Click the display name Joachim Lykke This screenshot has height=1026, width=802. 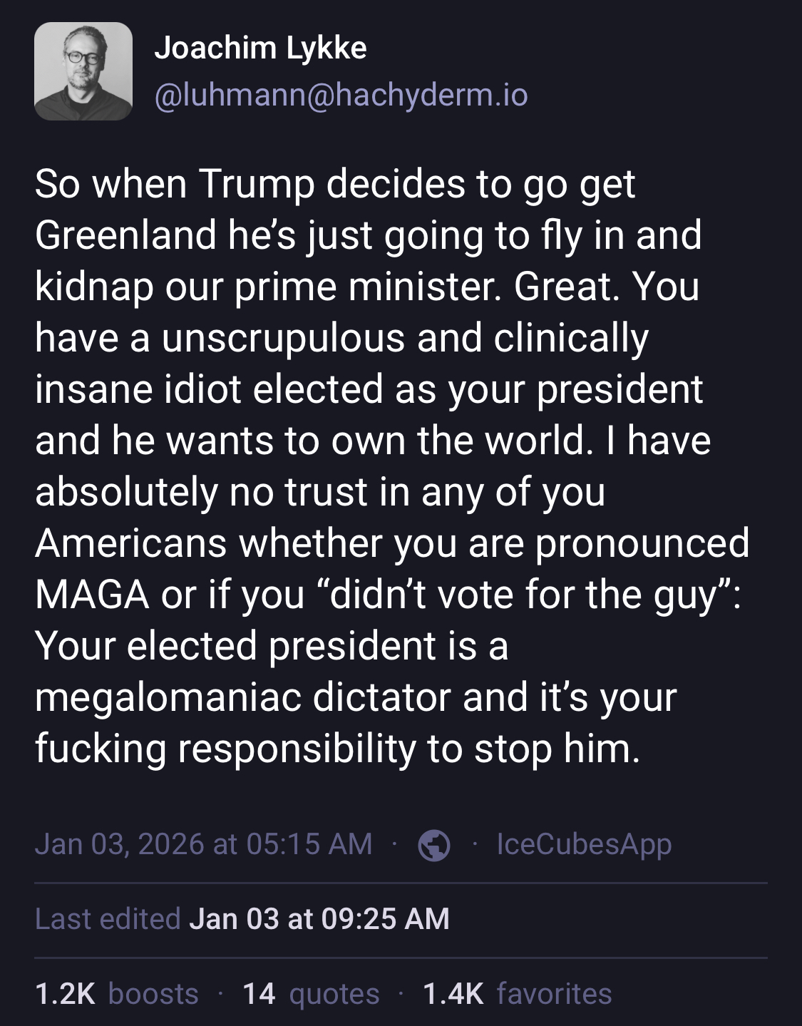pos(260,48)
